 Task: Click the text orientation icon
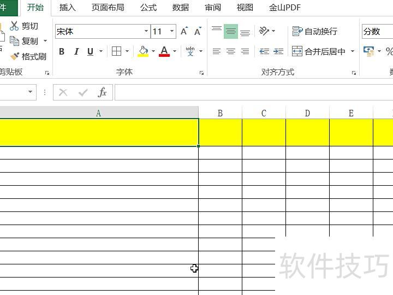[x=264, y=31]
